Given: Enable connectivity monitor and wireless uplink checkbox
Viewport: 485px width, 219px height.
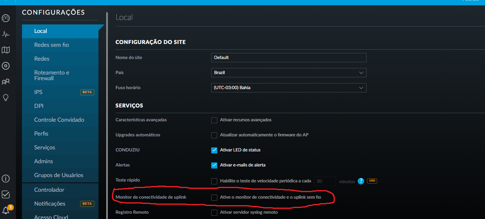Looking at the screenshot, I should (214, 197).
